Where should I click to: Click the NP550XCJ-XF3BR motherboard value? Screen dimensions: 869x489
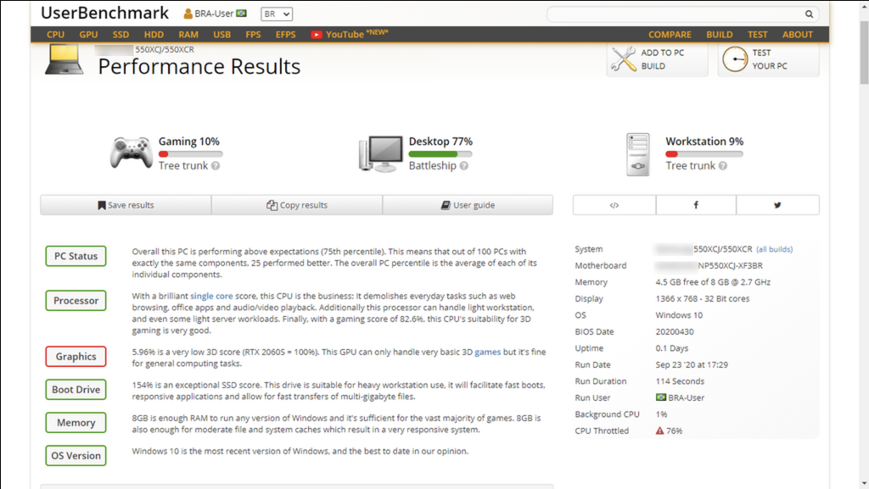click(x=731, y=265)
